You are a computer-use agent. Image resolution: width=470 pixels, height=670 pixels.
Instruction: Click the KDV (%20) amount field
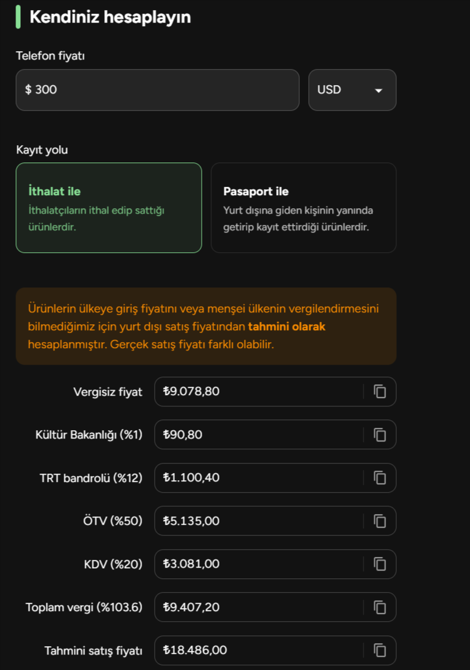[259, 564]
